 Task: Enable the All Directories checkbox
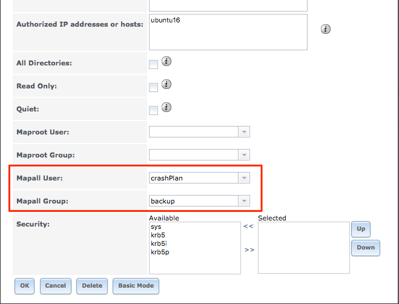pos(154,64)
